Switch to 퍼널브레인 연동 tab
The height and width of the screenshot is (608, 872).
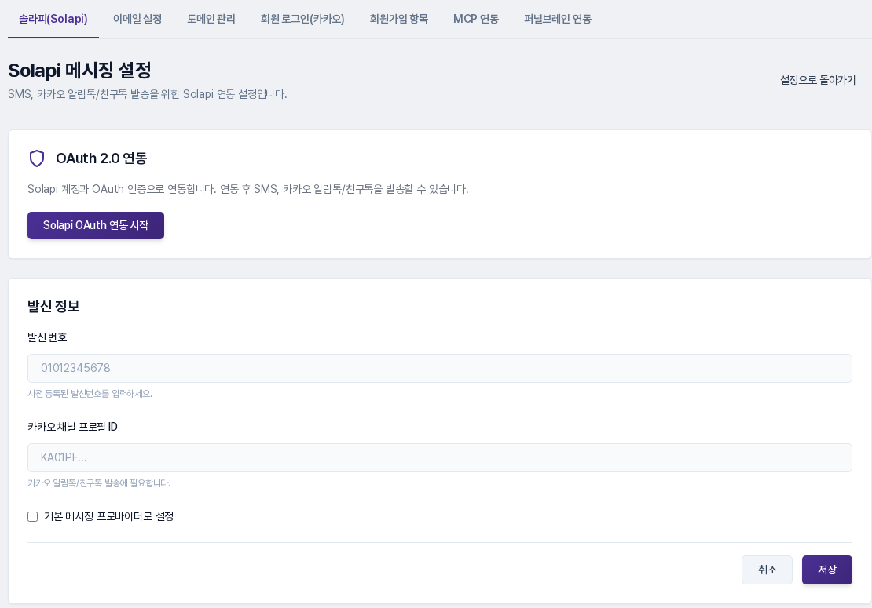click(558, 19)
